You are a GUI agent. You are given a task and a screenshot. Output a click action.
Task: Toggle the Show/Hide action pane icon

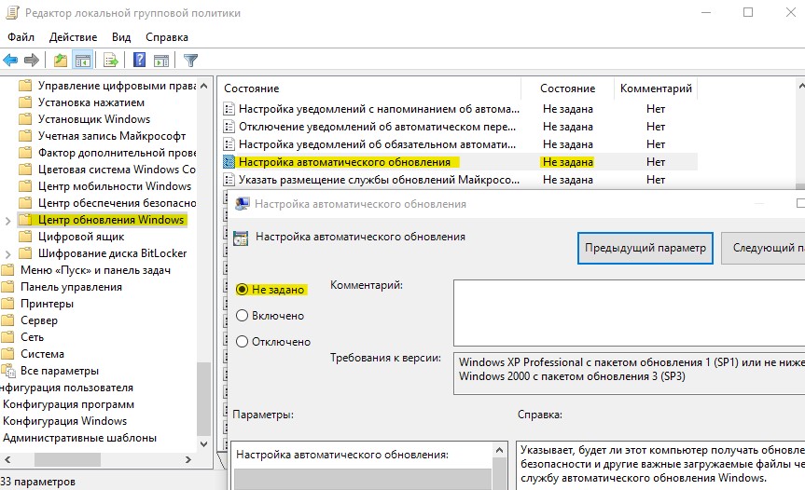[x=161, y=61]
